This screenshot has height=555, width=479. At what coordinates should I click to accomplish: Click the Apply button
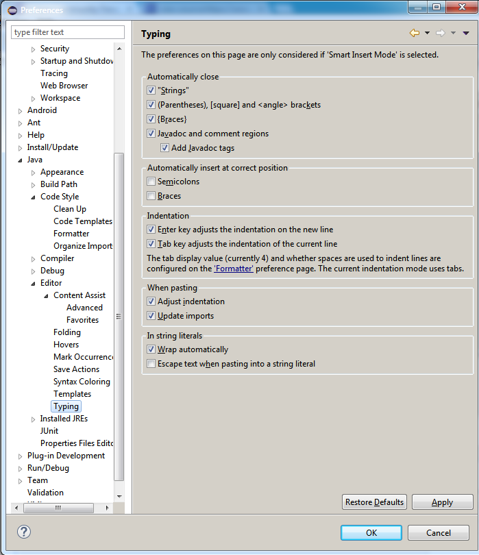(442, 502)
